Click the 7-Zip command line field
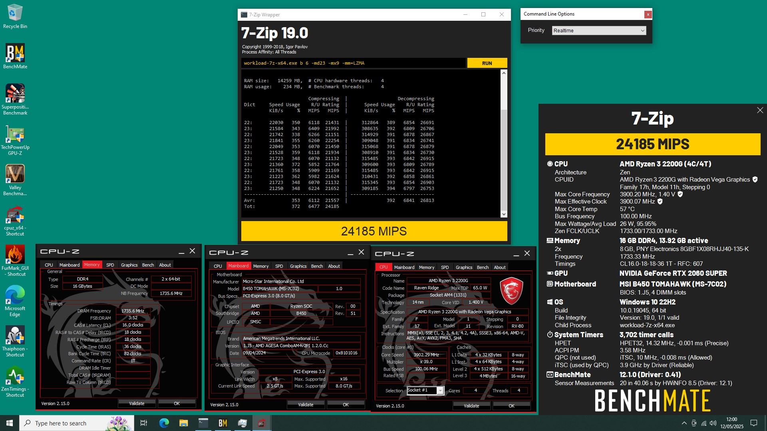Screen dimensions: 767x431 click(353, 63)
